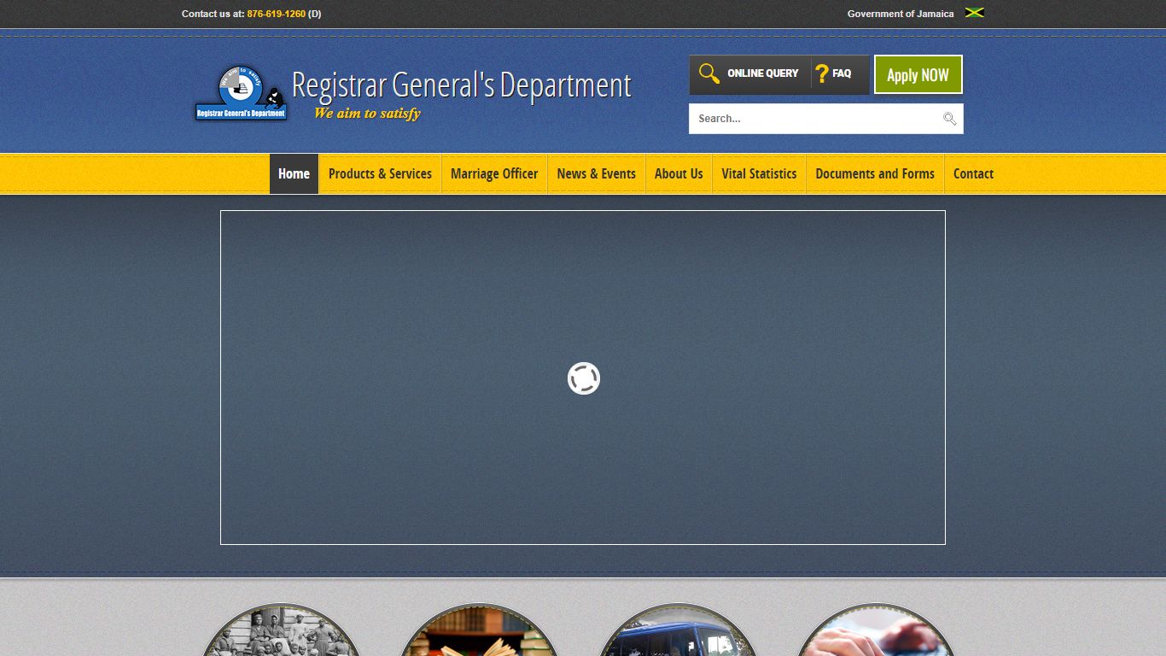The width and height of the screenshot is (1166, 656).
Task: Click the loading spinner in the slider
Action: tap(584, 378)
